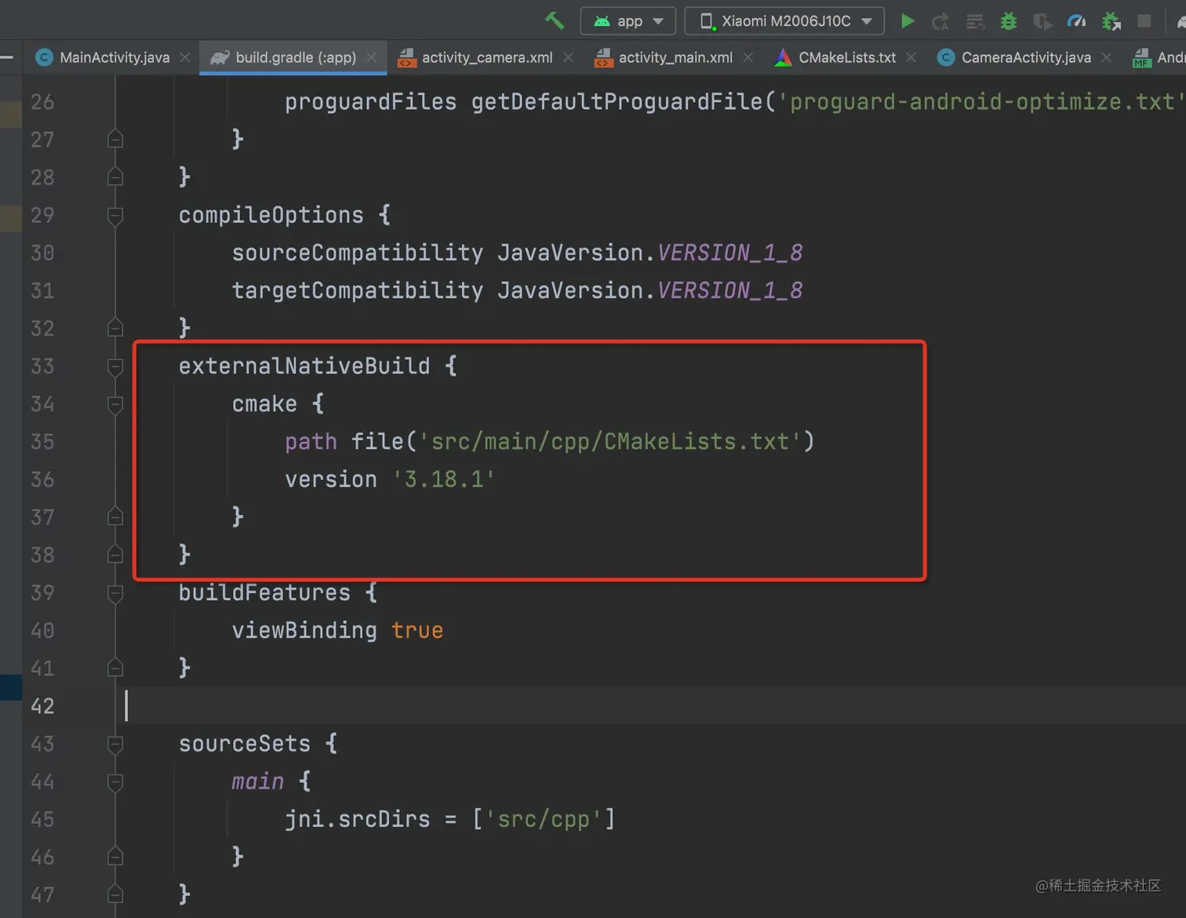Screen dimensions: 1186x918
Task: Click the Run with Coverage shield icon
Action: 1042,21
